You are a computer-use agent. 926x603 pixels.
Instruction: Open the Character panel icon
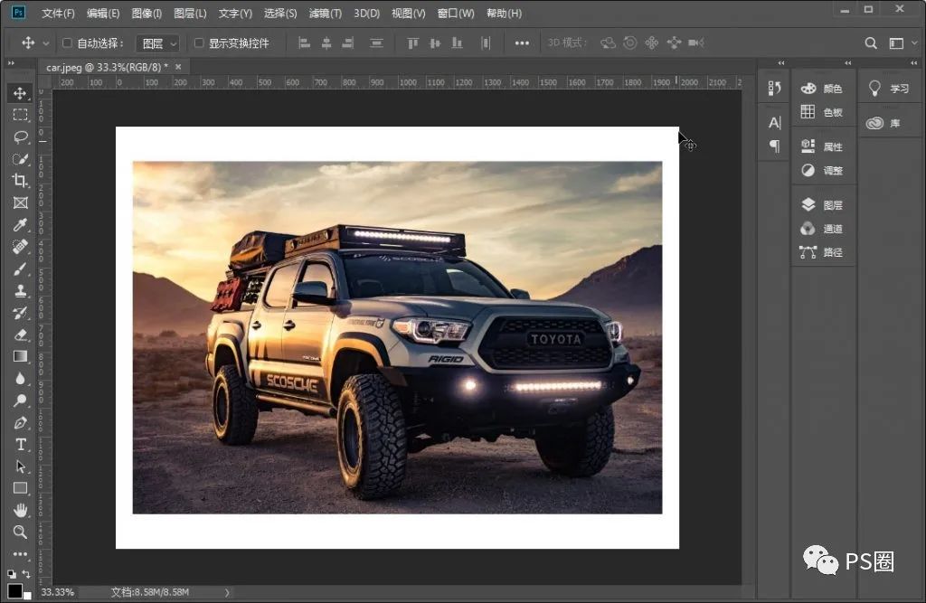[x=774, y=122]
